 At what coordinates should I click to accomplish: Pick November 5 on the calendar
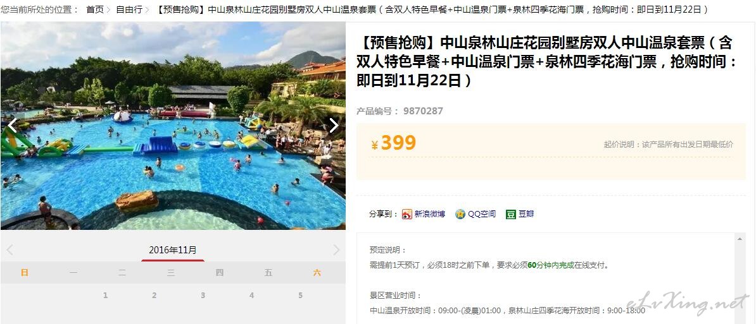point(300,295)
